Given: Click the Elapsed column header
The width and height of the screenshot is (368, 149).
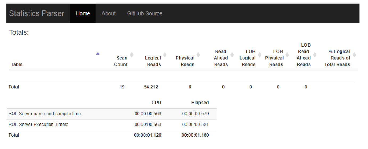Looking at the screenshot, I should click(x=200, y=103).
